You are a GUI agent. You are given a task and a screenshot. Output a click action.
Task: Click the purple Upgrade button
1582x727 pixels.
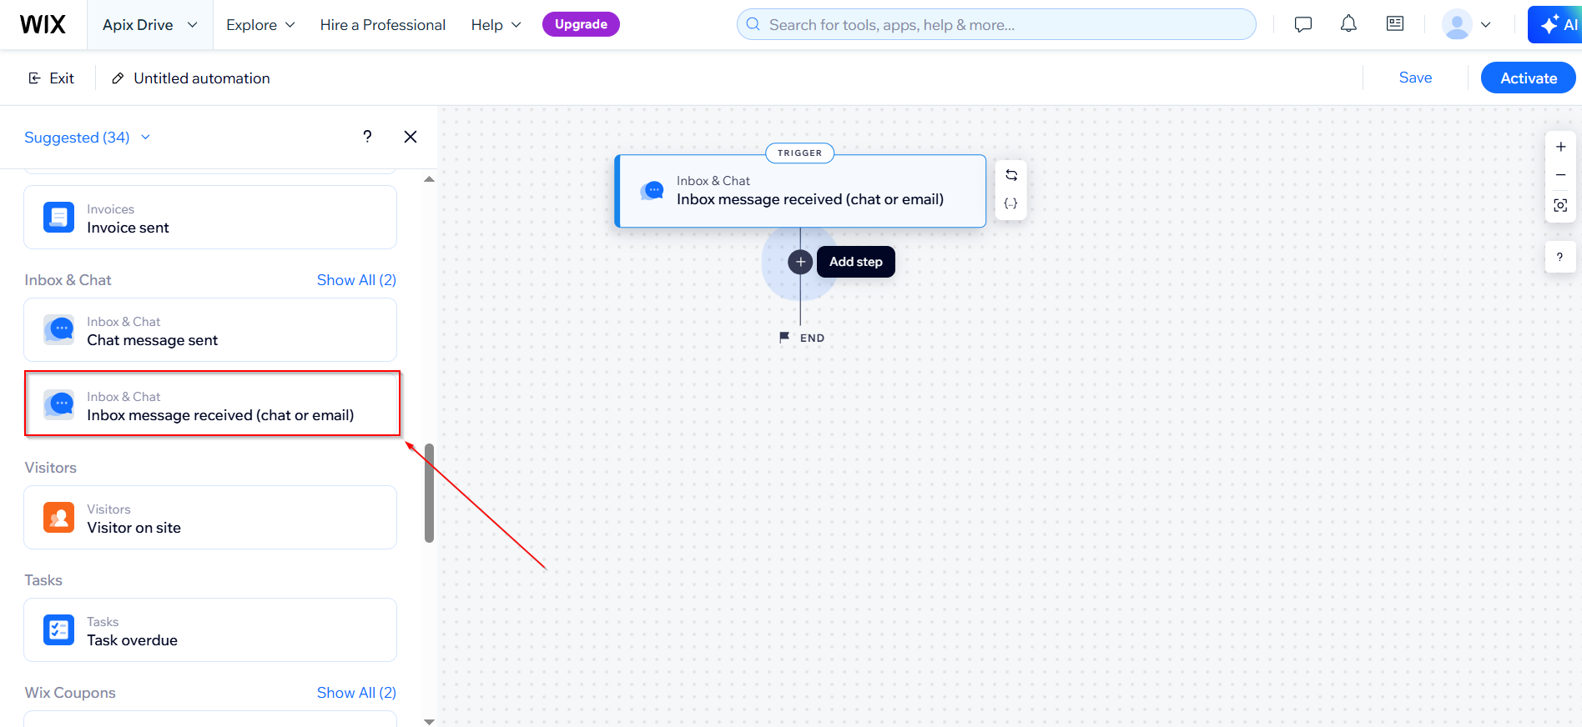click(581, 24)
